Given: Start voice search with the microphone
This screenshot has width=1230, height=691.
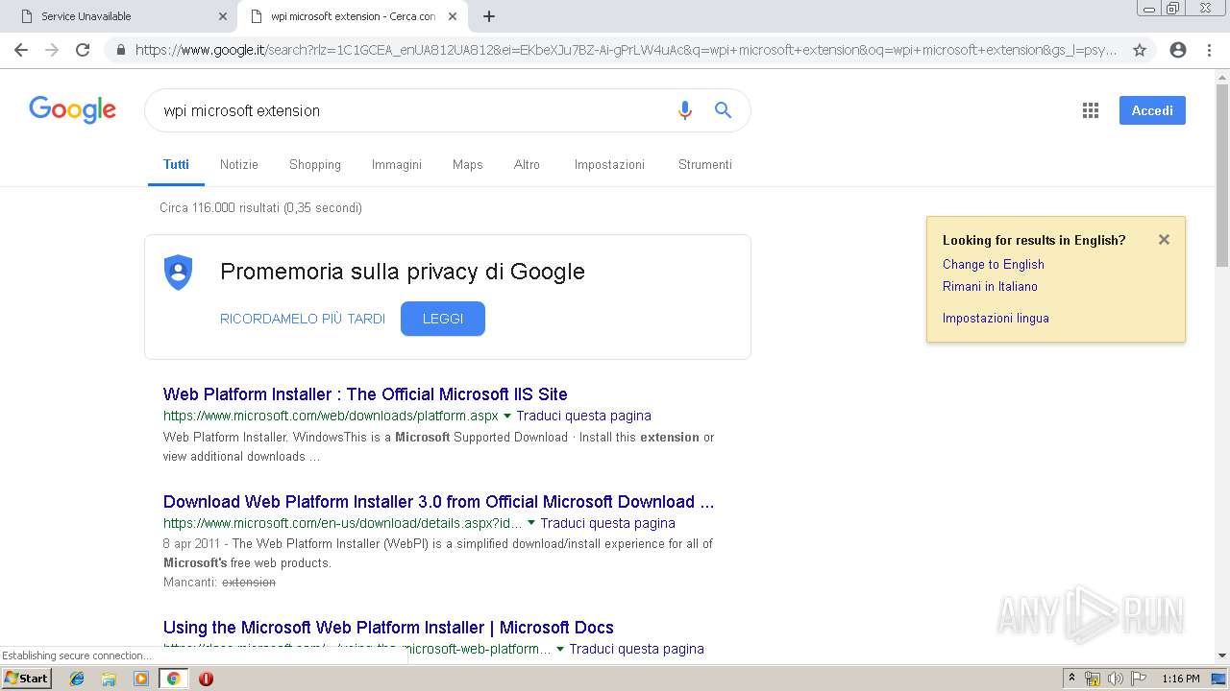Looking at the screenshot, I should pyautogui.click(x=685, y=110).
